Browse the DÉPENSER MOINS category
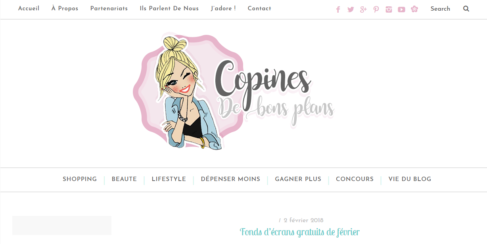 tap(230, 179)
